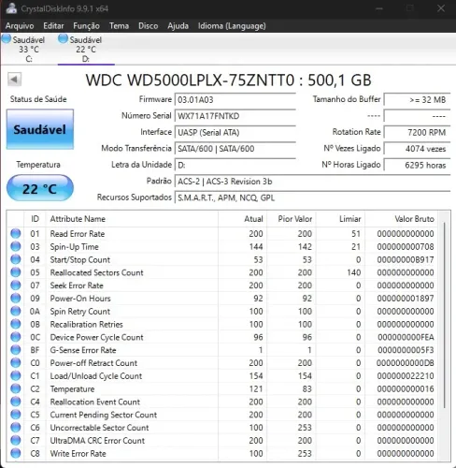The width and height of the screenshot is (456, 468).
Task: Click the serial number field WX71A17FNTKD
Action: pyautogui.click(x=235, y=116)
